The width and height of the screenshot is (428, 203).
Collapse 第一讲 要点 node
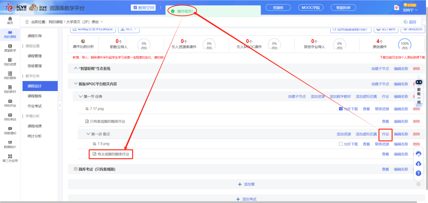pyautogui.click(x=88, y=134)
